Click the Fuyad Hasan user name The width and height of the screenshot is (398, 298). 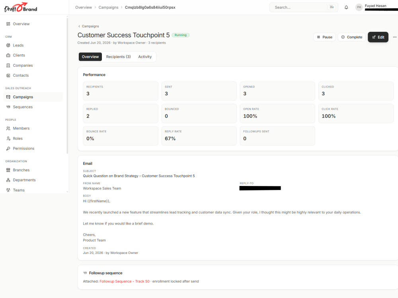pos(375,6)
